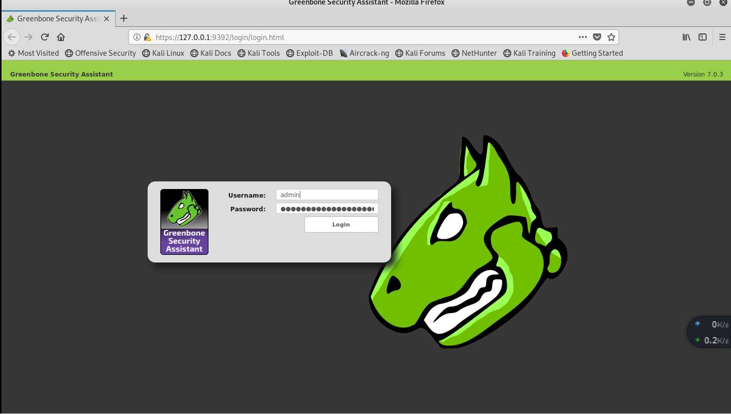731x414 pixels.
Task: Close the Greenbone Security Assistant tab
Action: click(x=107, y=19)
